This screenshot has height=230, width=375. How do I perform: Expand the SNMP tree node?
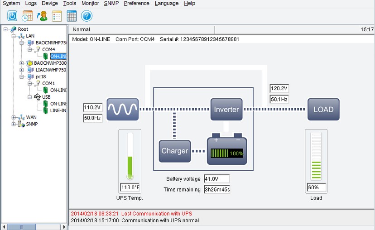coord(14,124)
